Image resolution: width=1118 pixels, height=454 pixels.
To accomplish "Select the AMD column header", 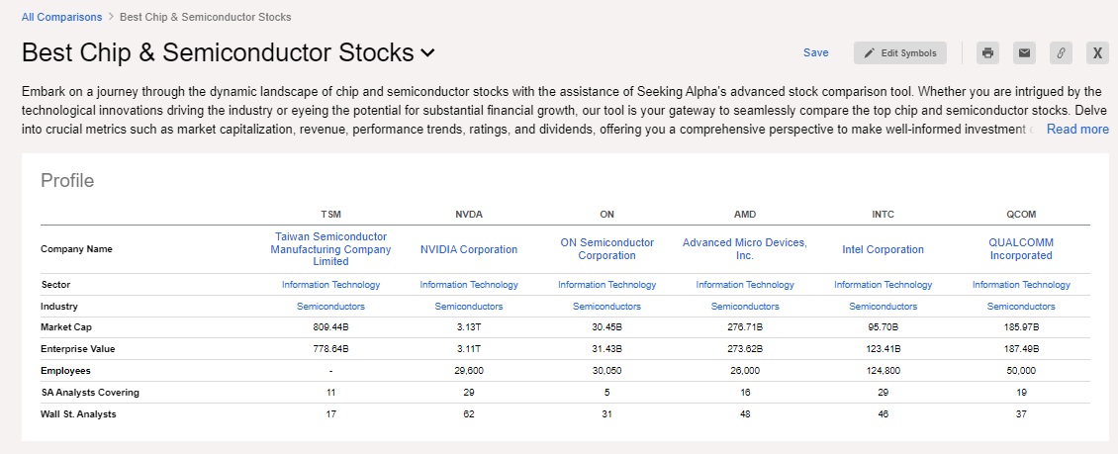I will tap(745, 214).
